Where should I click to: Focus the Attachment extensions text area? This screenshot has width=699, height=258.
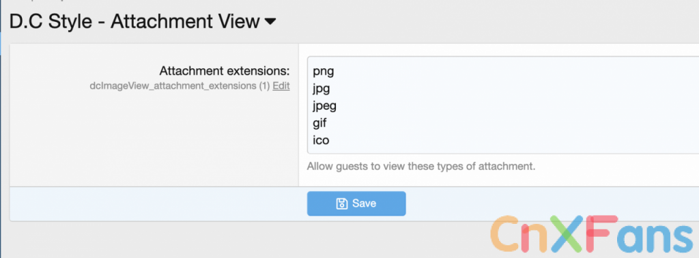coord(503,105)
